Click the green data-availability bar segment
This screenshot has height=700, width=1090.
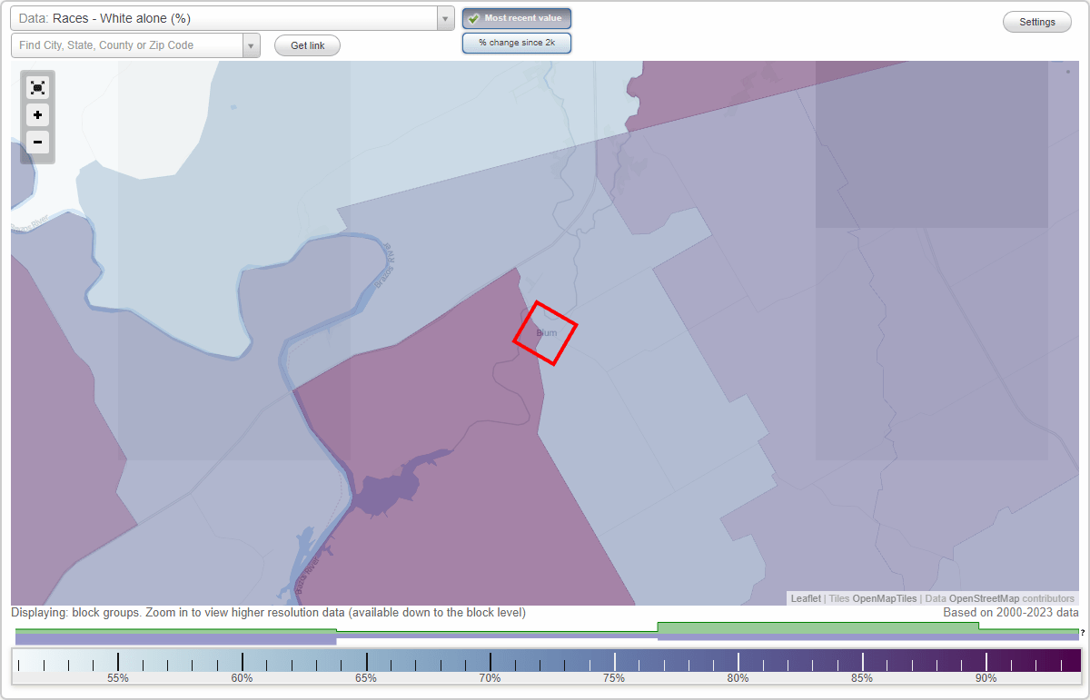point(817,626)
